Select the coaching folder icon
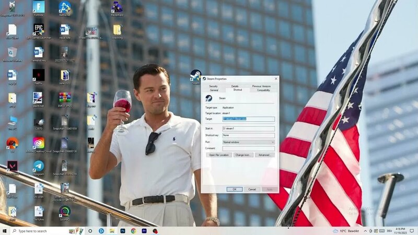418x235 pixels. point(117,31)
